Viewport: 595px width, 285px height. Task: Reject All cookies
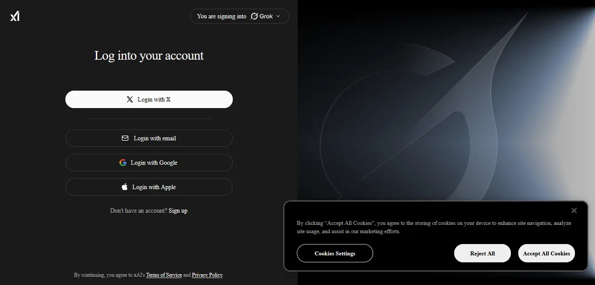point(482,253)
